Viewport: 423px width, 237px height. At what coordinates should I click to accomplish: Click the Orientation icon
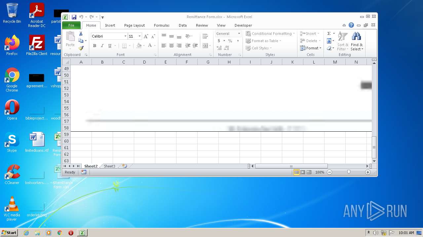[188, 36]
